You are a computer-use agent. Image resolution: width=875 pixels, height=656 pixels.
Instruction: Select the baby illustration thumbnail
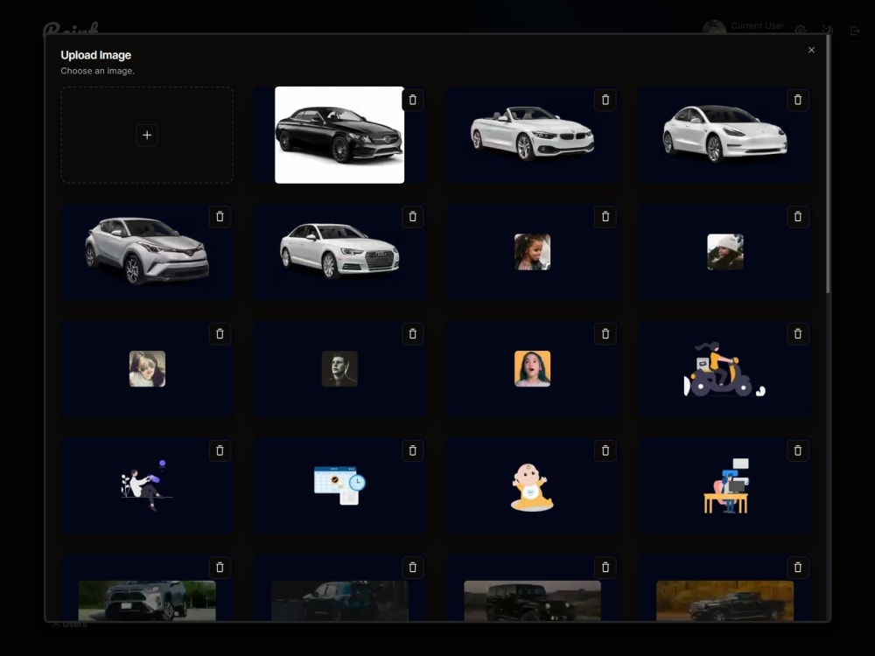[x=532, y=485]
